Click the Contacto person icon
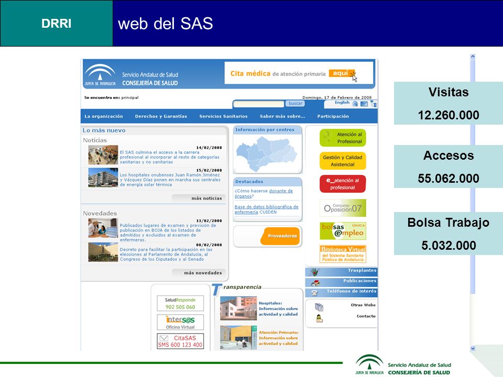The height and width of the screenshot is (377, 503). coord(319,318)
